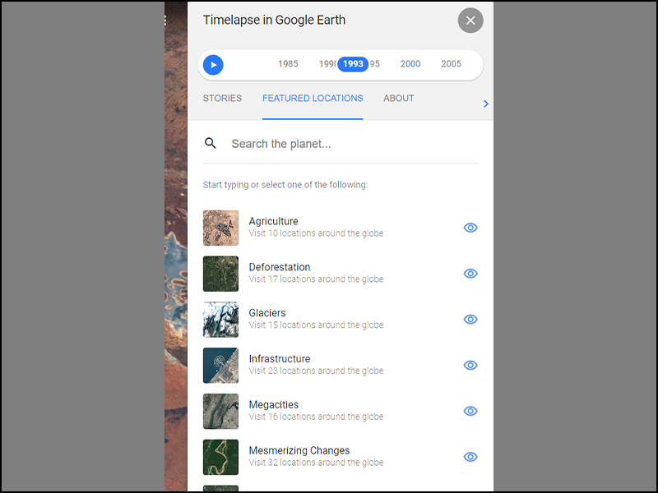Open the Deforestation thumbnail image

(x=220, y=274)
